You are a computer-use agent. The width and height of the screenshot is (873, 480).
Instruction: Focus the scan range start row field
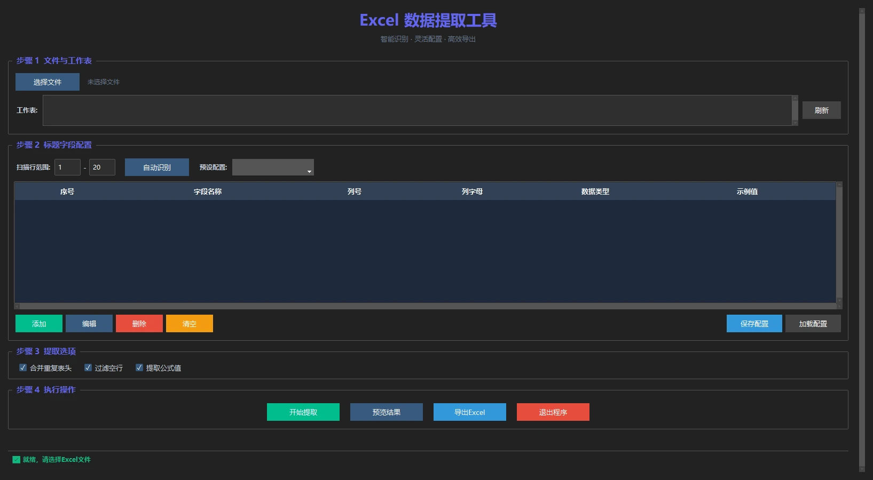[67, 167]
